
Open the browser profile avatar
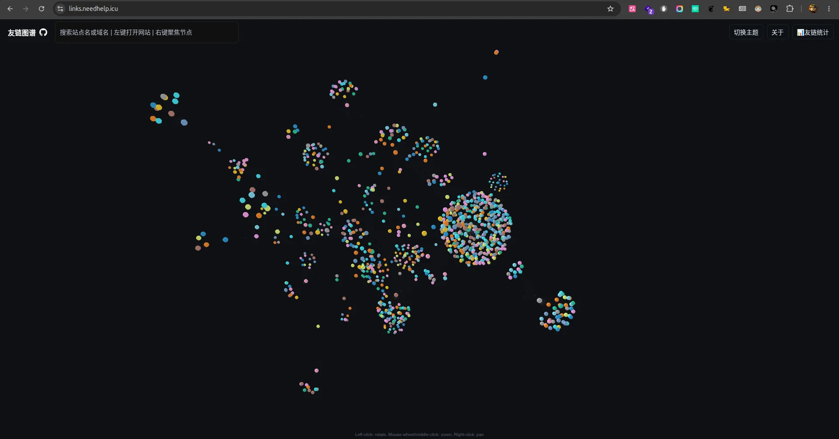[x=813, y=9]
